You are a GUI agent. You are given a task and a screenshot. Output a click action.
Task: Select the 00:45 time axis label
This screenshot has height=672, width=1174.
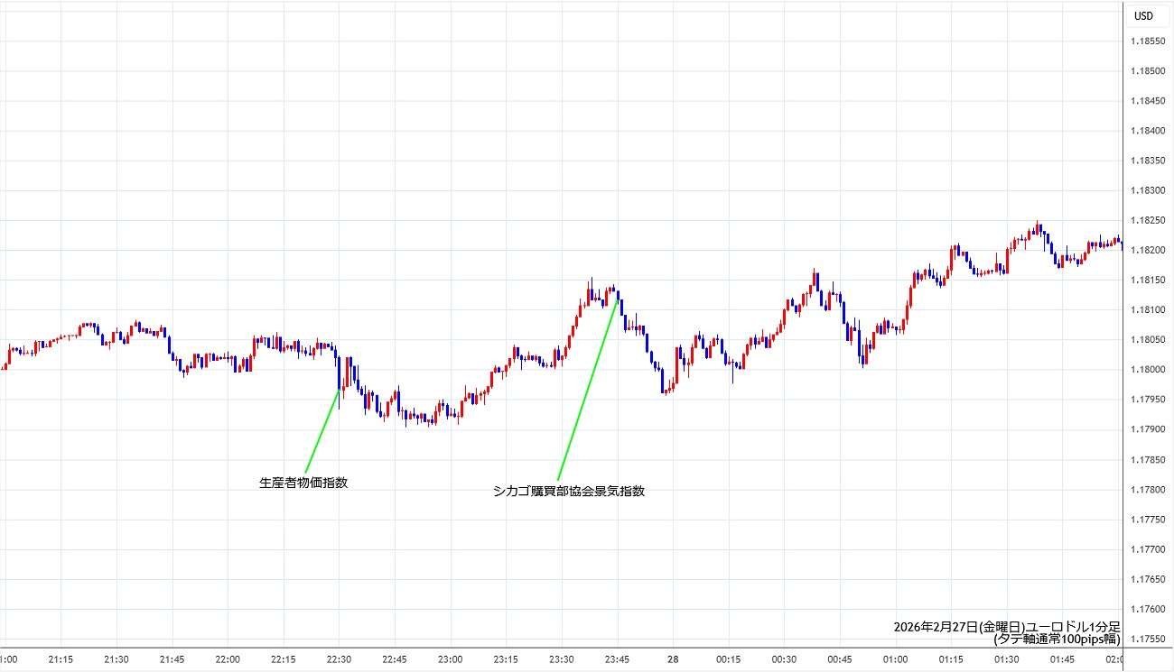[840, 659]
